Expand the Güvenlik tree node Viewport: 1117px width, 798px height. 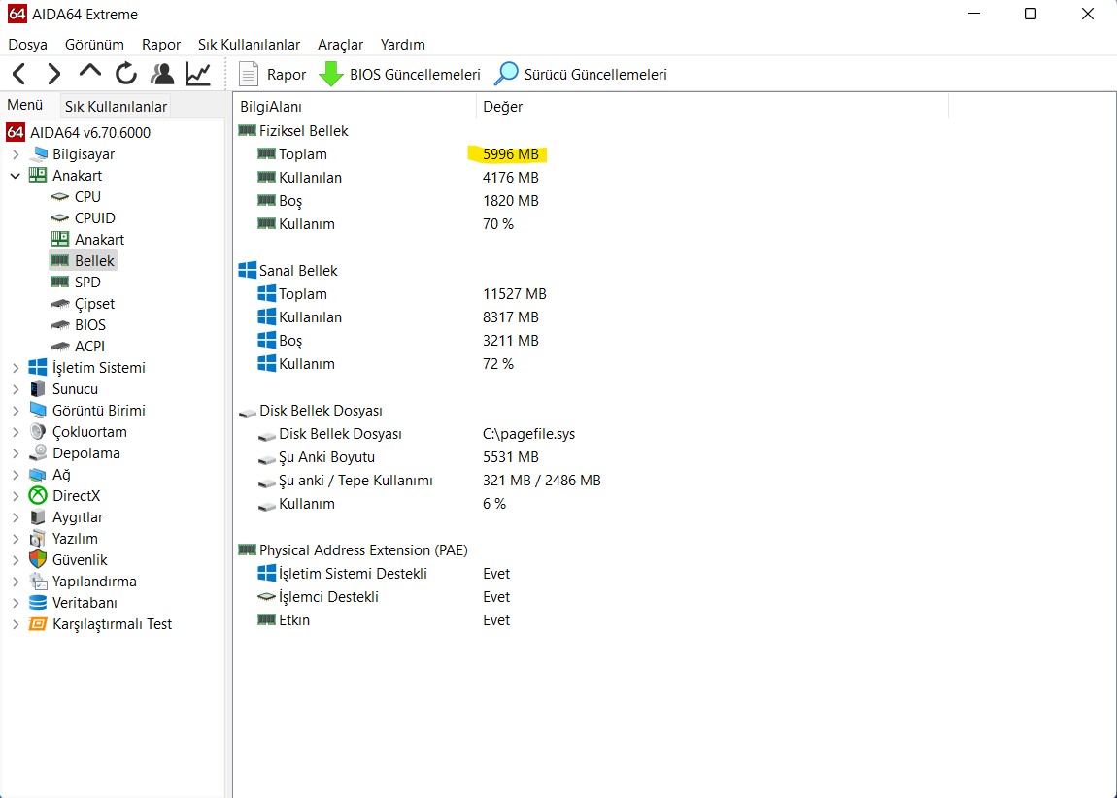point(16,559)
